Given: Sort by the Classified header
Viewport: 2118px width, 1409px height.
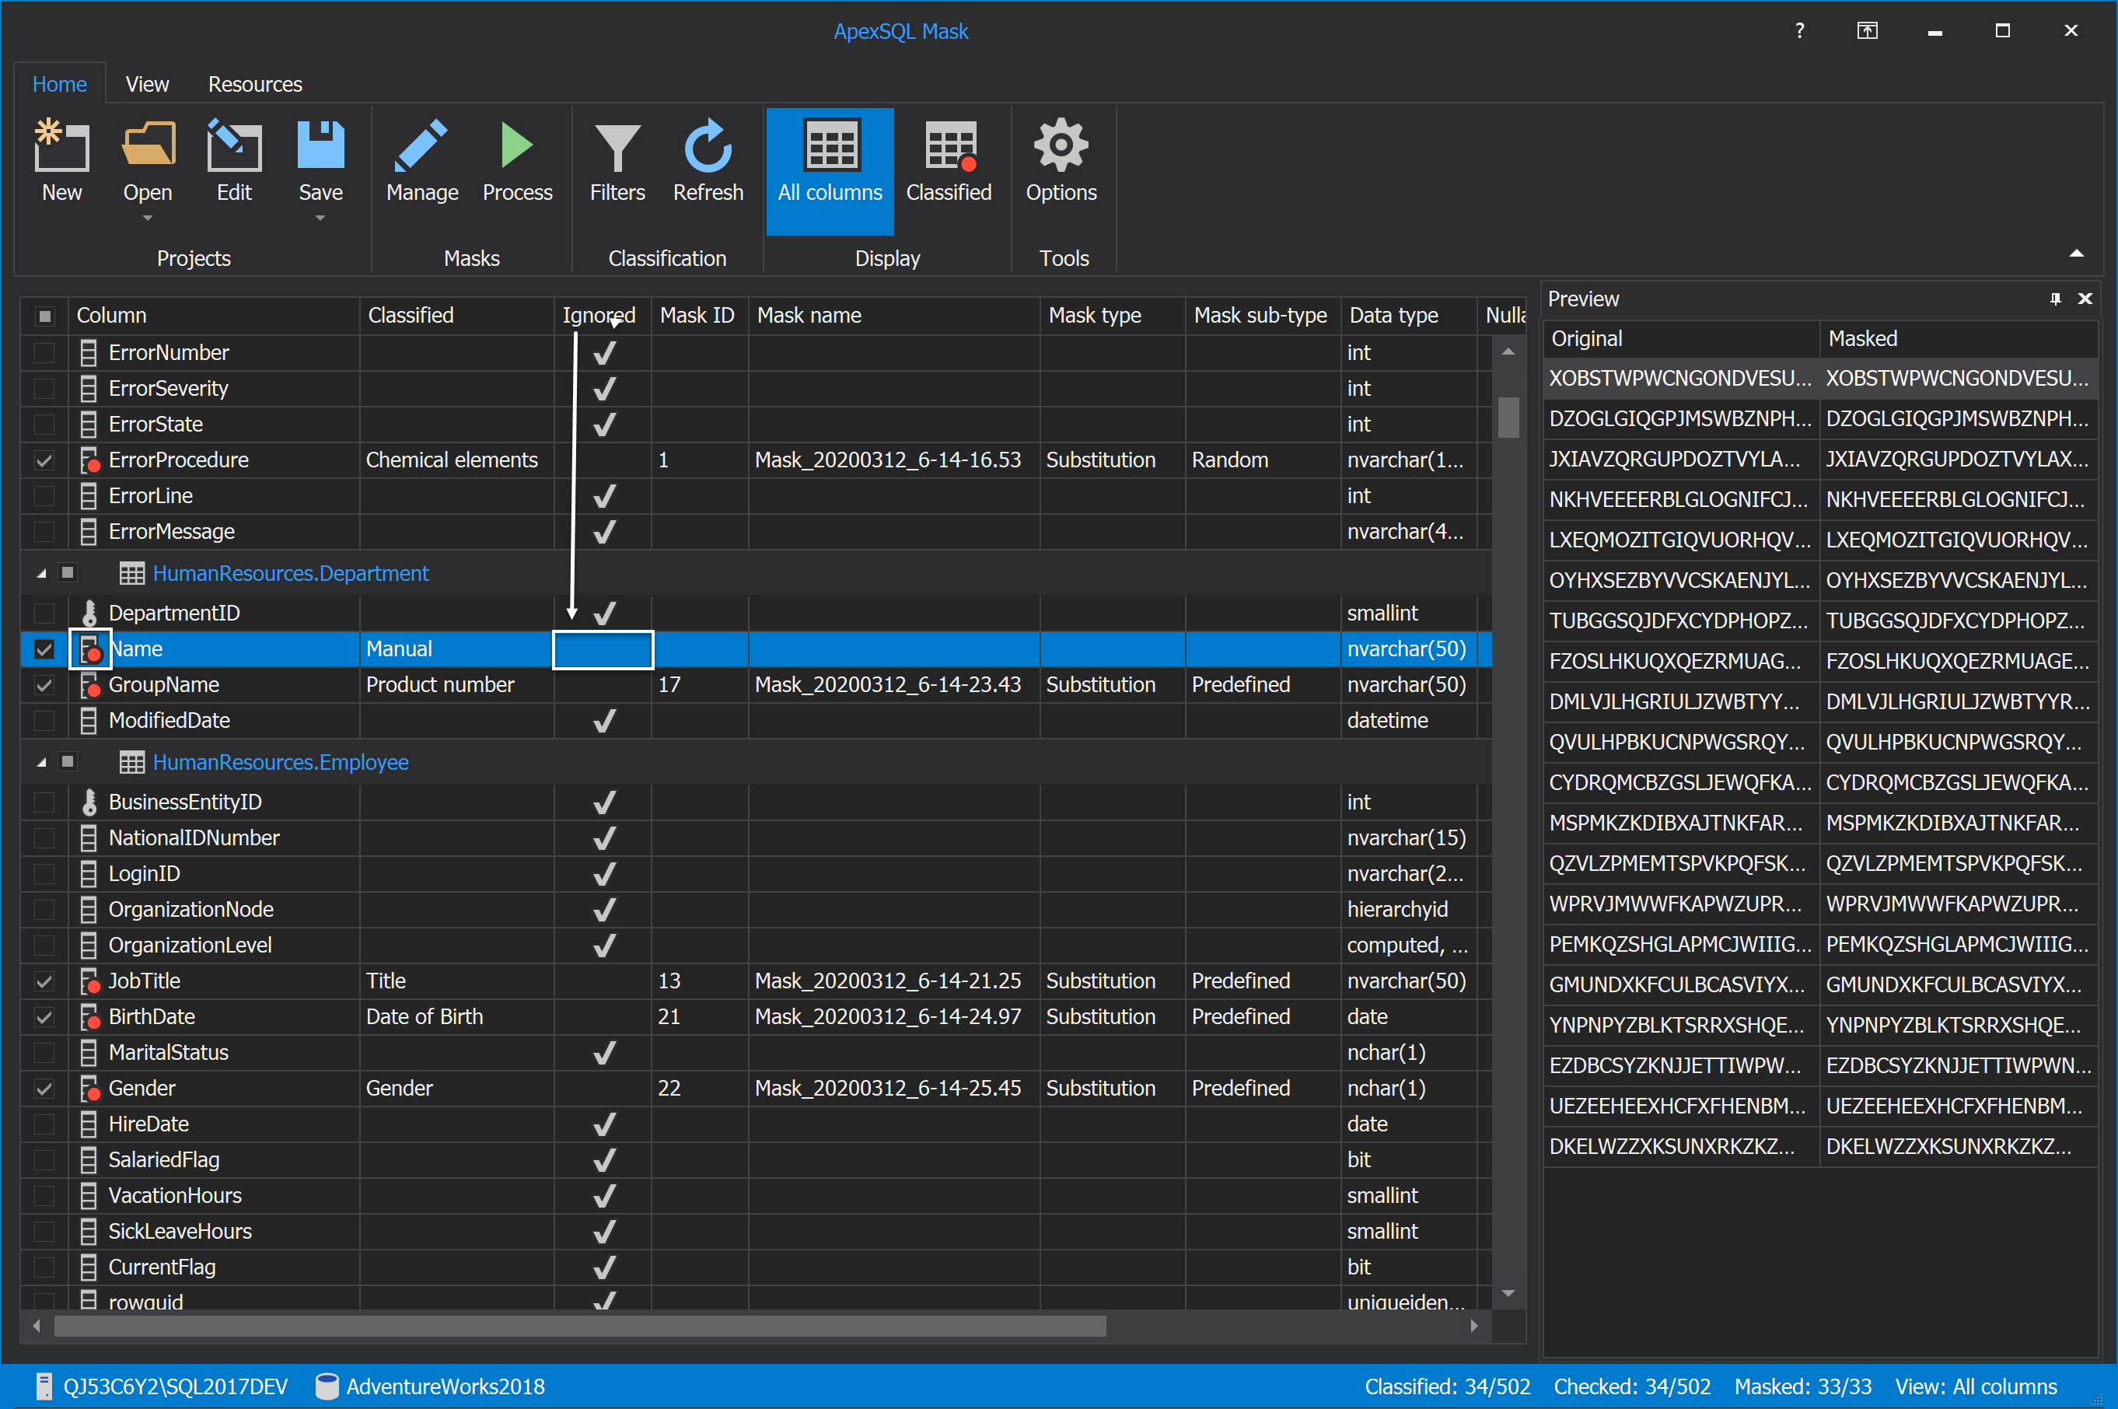Looking at the screenshot, I should (x=457, y=316).
